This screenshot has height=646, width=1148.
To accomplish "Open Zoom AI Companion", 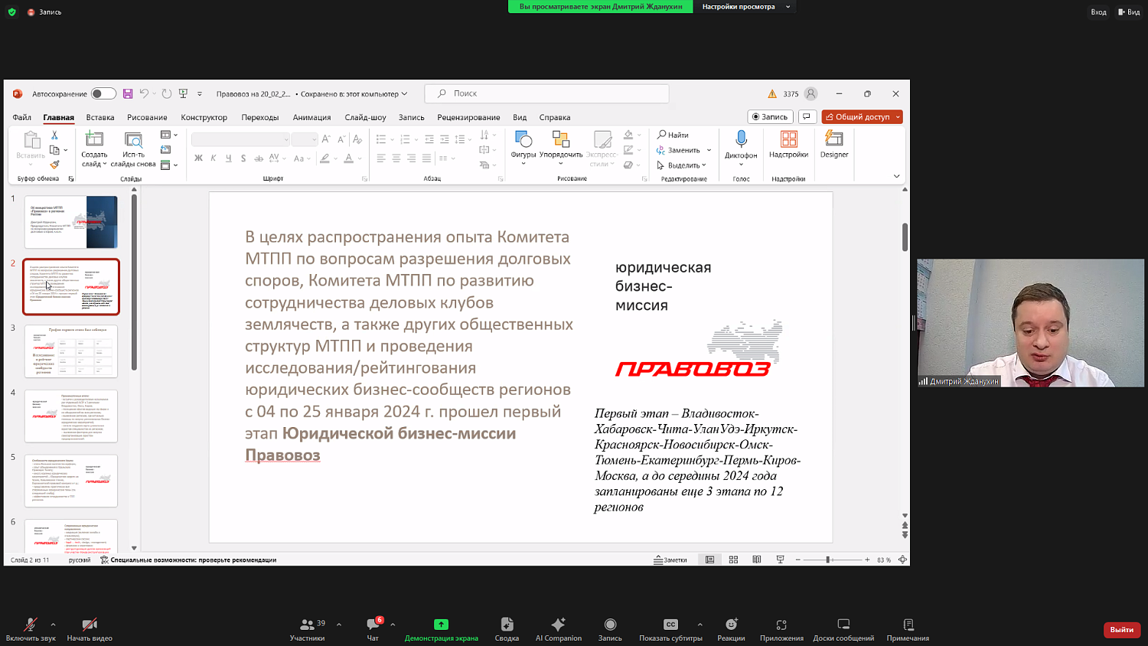I will tap(559, 629).
